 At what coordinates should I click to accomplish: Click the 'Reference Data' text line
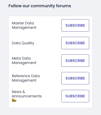tap(26, 76)
